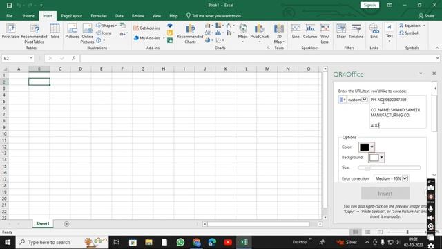442x249 pixels.
Task: Switch to the Page Layout tab
Action: click(72, 16)
